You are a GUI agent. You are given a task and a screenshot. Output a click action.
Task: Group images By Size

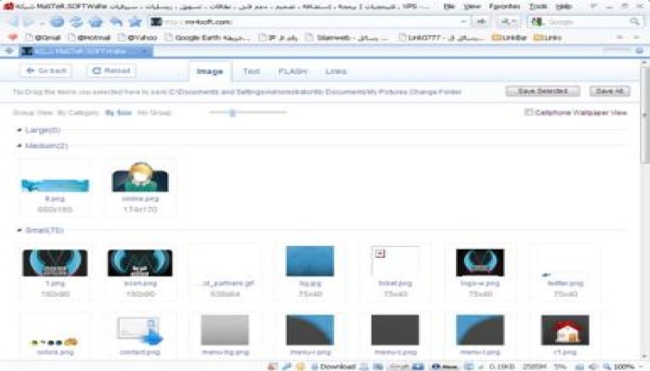[119, 112]
